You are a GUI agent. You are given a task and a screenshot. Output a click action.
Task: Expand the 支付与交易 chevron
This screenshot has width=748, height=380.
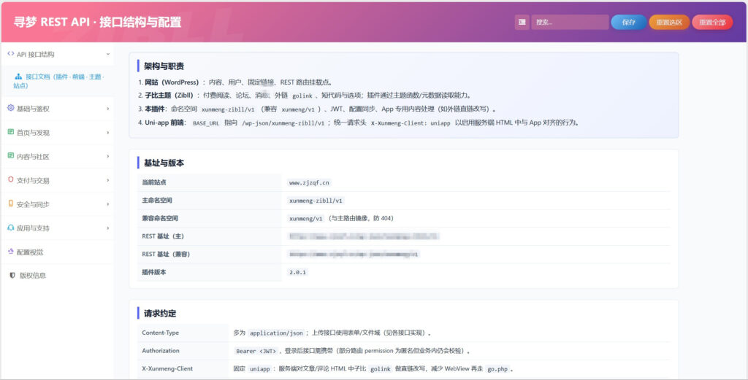108,180
